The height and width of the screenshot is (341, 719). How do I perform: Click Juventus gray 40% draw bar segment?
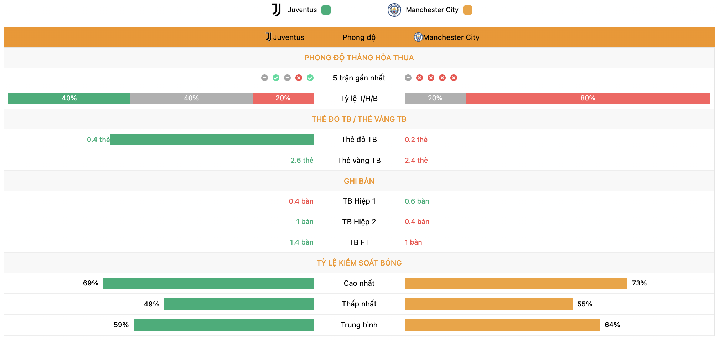click(x=191, y=99)
